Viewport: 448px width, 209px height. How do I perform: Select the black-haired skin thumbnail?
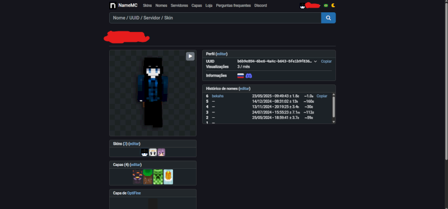tap(144, 152)
